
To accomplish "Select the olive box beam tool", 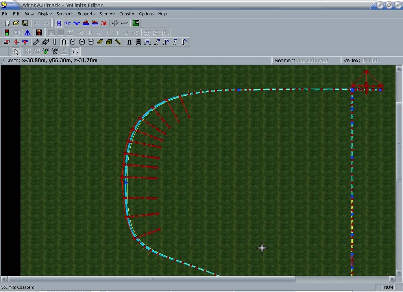I will (109, 42).
